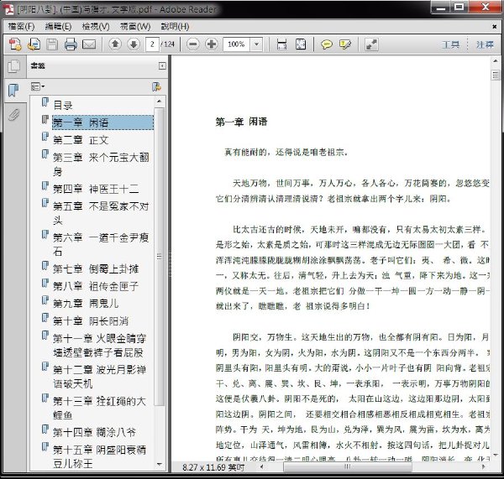Image resolution: width=504 pixels, height=479 pixels.
Task: Click the 100% zoom level field
Action: (237, 44)
